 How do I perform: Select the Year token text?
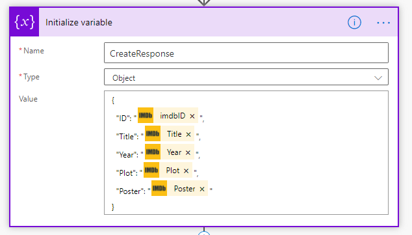pos(174,152)
